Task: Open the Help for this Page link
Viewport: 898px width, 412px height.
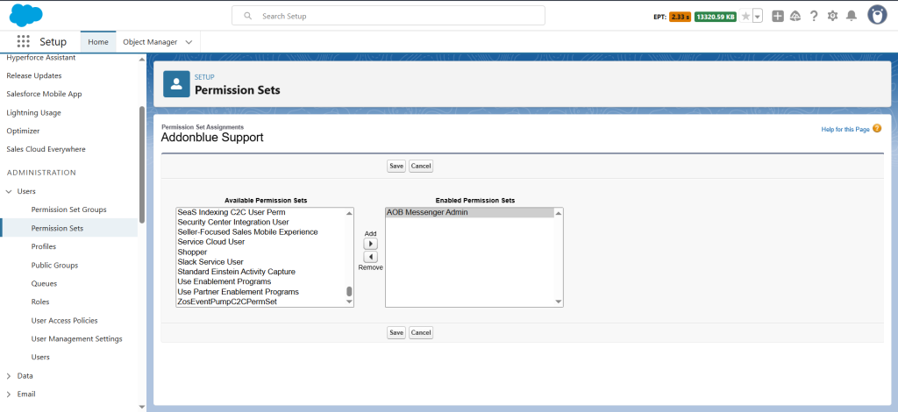Action: tap(845, 129)
